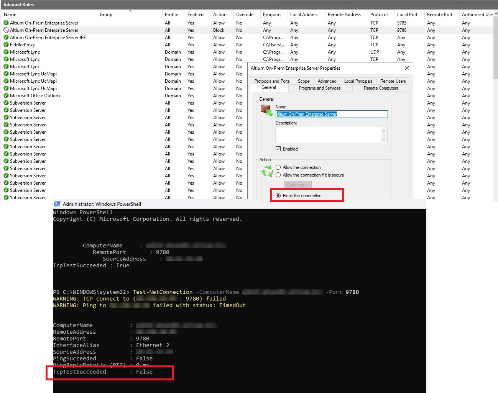Click inside the Description text box
Screen dimensions: 498x393
point(328,135)
